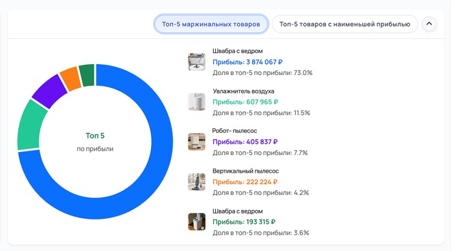This screenshot has height=251, width=451.
Task: Click Прибыль: 193 315 ₽ value
Action: point(244,222)
